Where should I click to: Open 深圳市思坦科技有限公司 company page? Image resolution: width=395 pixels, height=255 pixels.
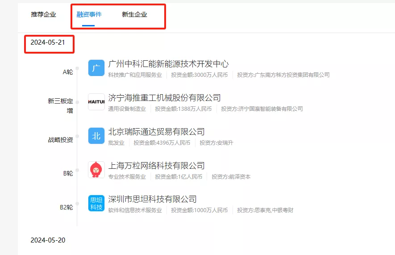pos(152,199)
